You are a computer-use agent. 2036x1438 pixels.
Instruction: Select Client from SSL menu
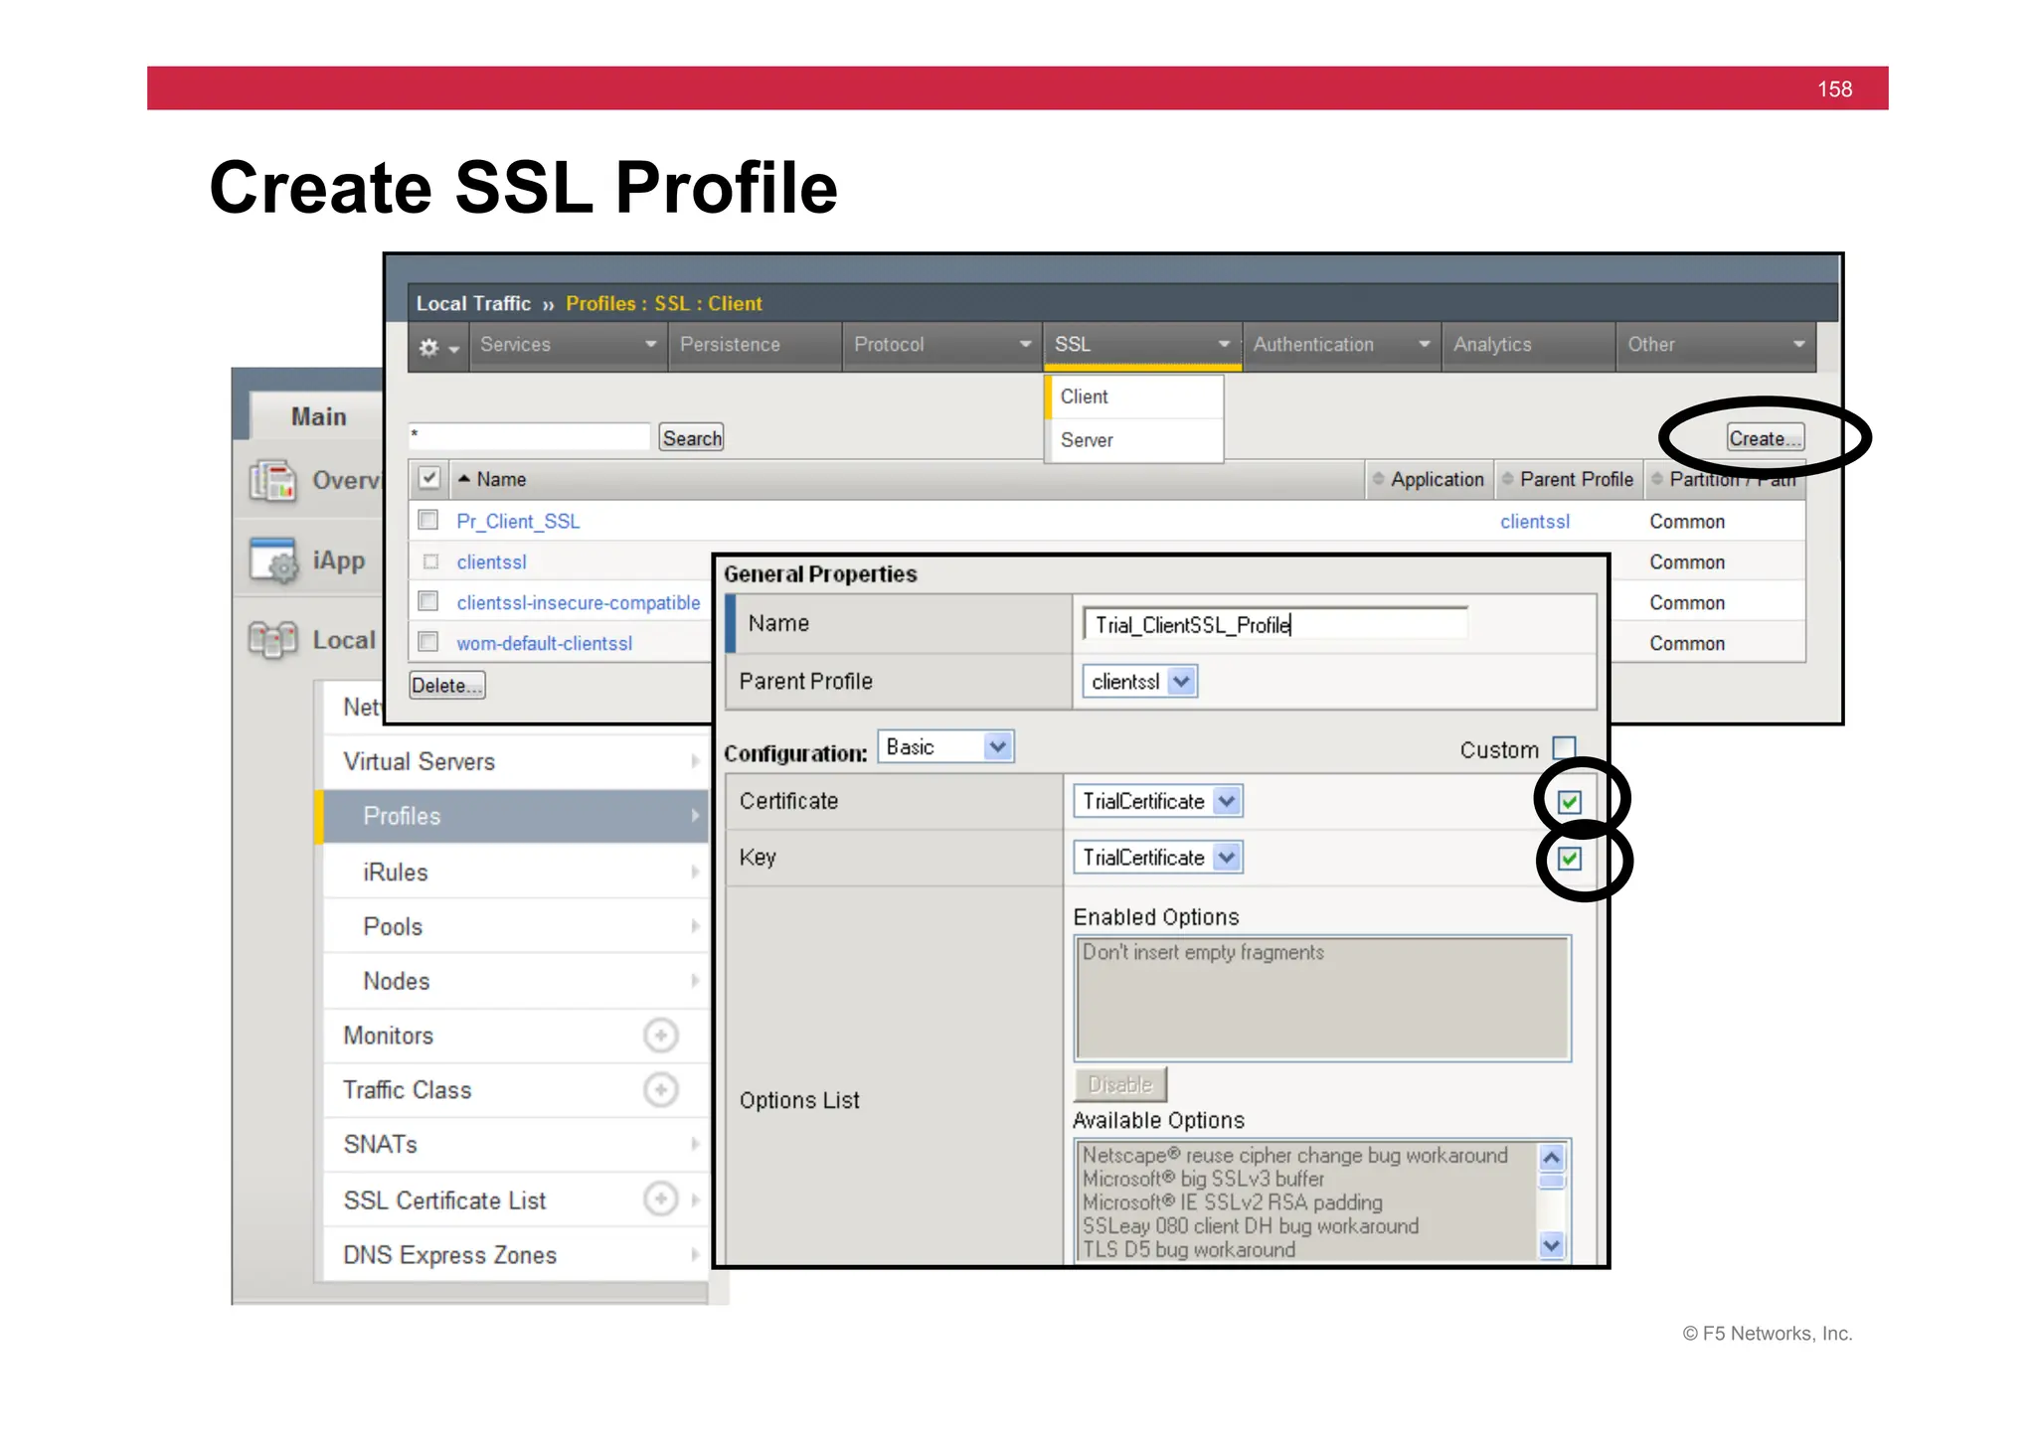pos(1134,397)
